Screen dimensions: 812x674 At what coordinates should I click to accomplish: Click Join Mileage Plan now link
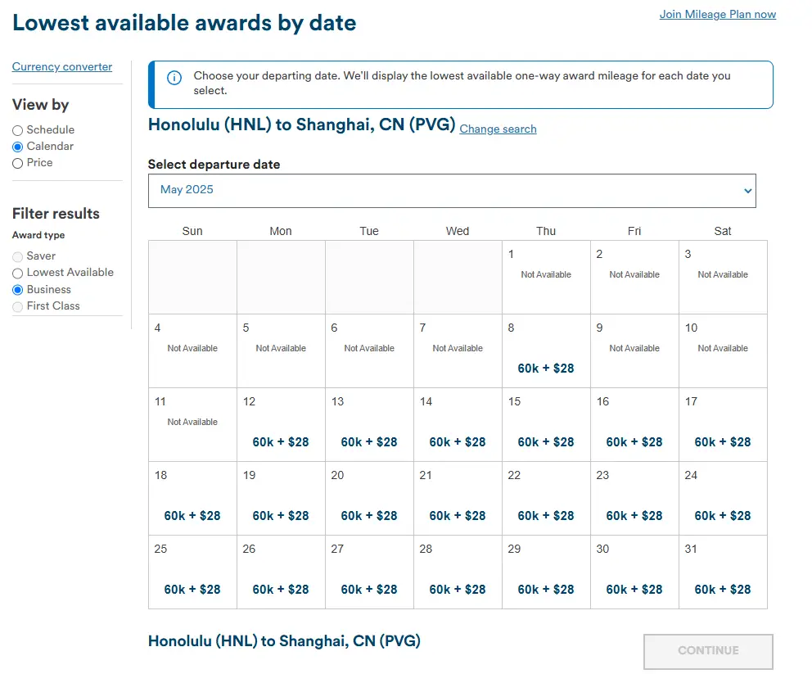coord(717,14)
